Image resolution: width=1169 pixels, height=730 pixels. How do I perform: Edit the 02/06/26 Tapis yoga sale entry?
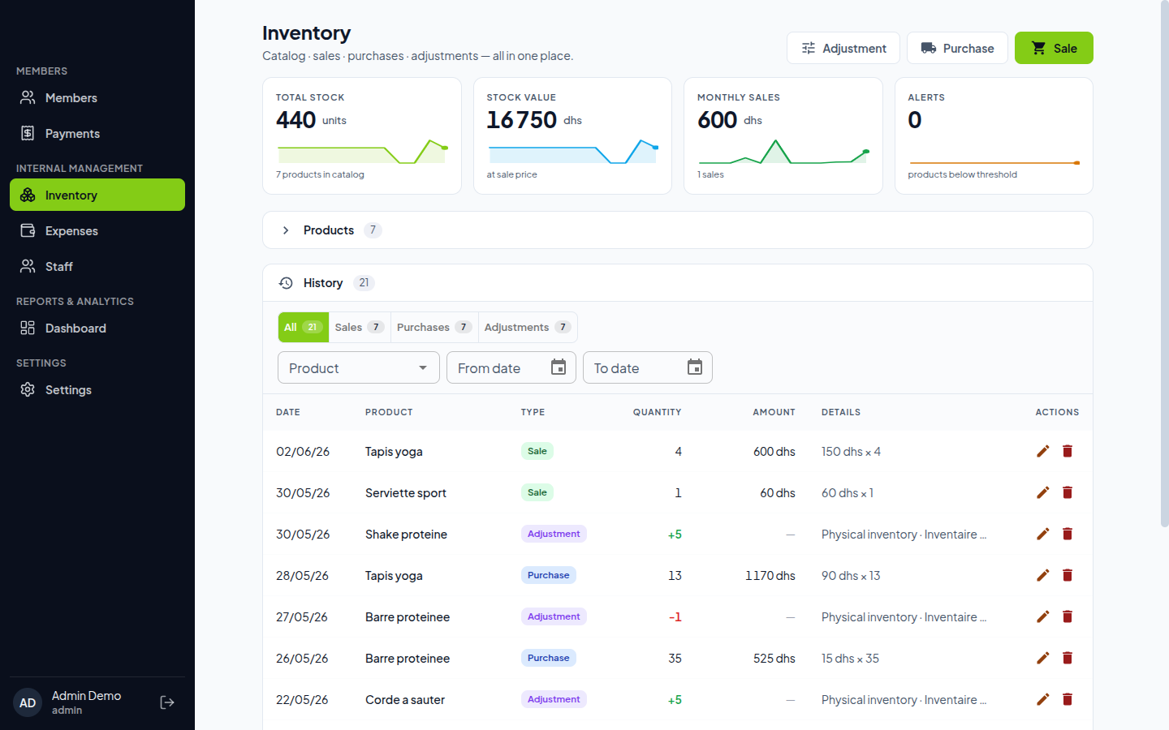pos(1043,451)
